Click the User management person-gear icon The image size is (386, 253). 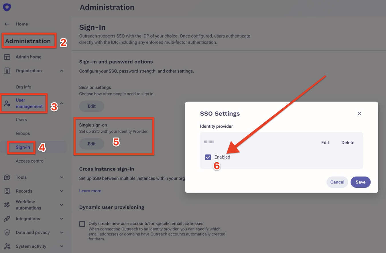[7, 103]
